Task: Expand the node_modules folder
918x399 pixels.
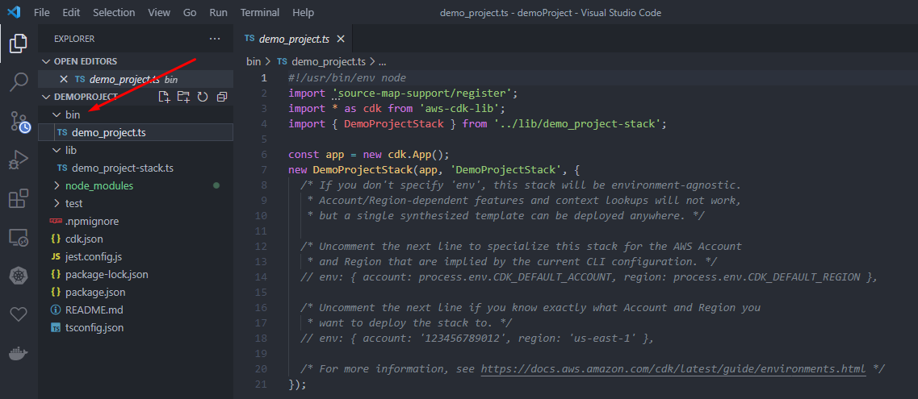Action: pos(88,185)
